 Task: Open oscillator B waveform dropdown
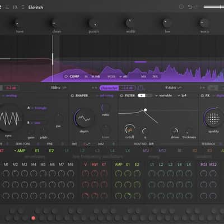36,123
